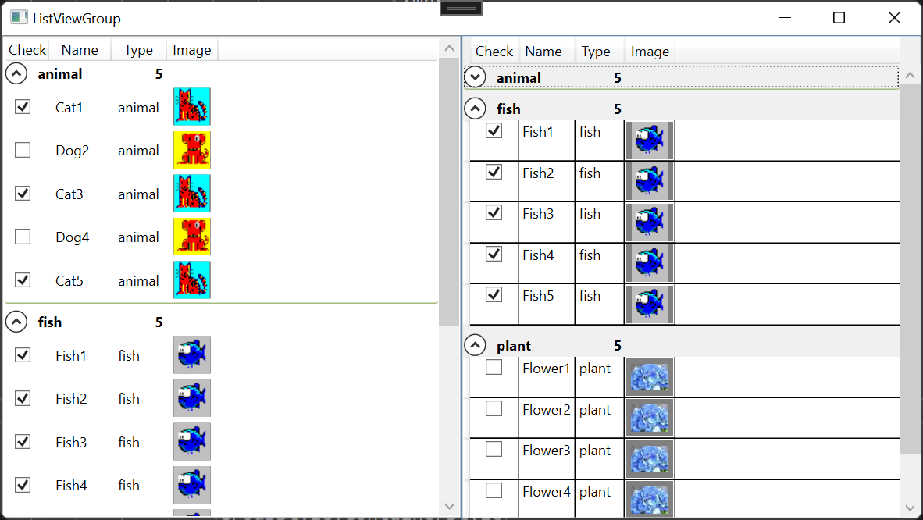The width and height of the screenshot is (923, 520).
Task: Check the Dog2 checkbox in left list
Action: point(23,150)
